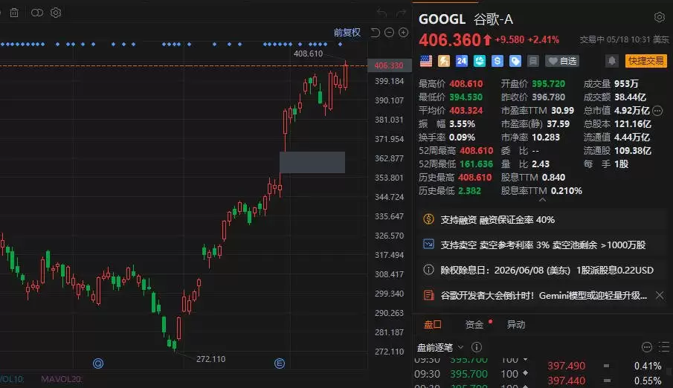Click the 股息率TTM 0.210% value
This screenshot has width=673, height=388.
coord(567,190)
